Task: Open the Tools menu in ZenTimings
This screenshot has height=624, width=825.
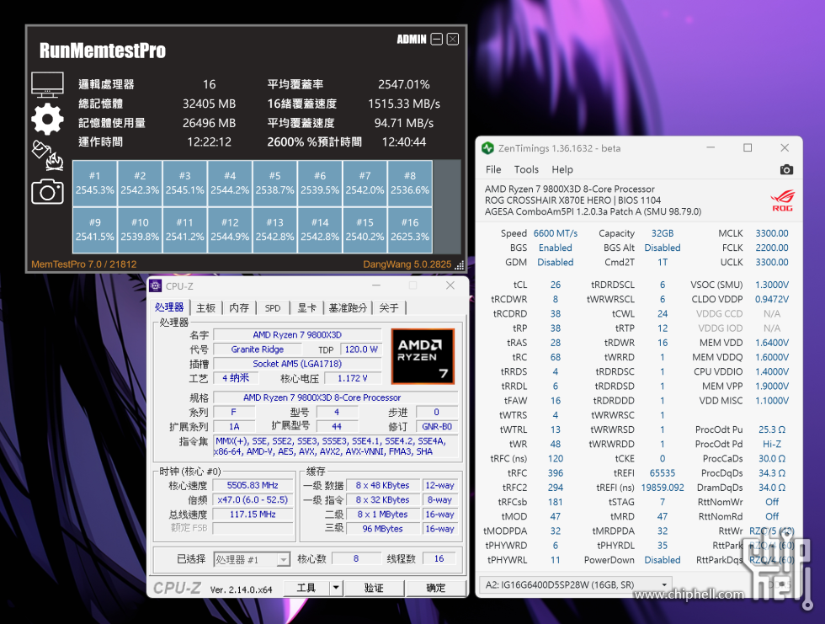Action: [526, 169]
